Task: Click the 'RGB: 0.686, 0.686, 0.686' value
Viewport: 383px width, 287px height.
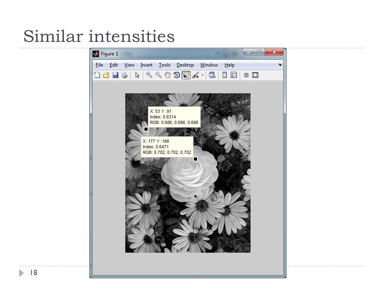Action: [x=174, y=122]
